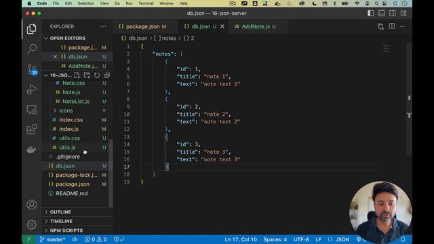Place cursor on line 18 closing bracket

click(x=154, y=174)
